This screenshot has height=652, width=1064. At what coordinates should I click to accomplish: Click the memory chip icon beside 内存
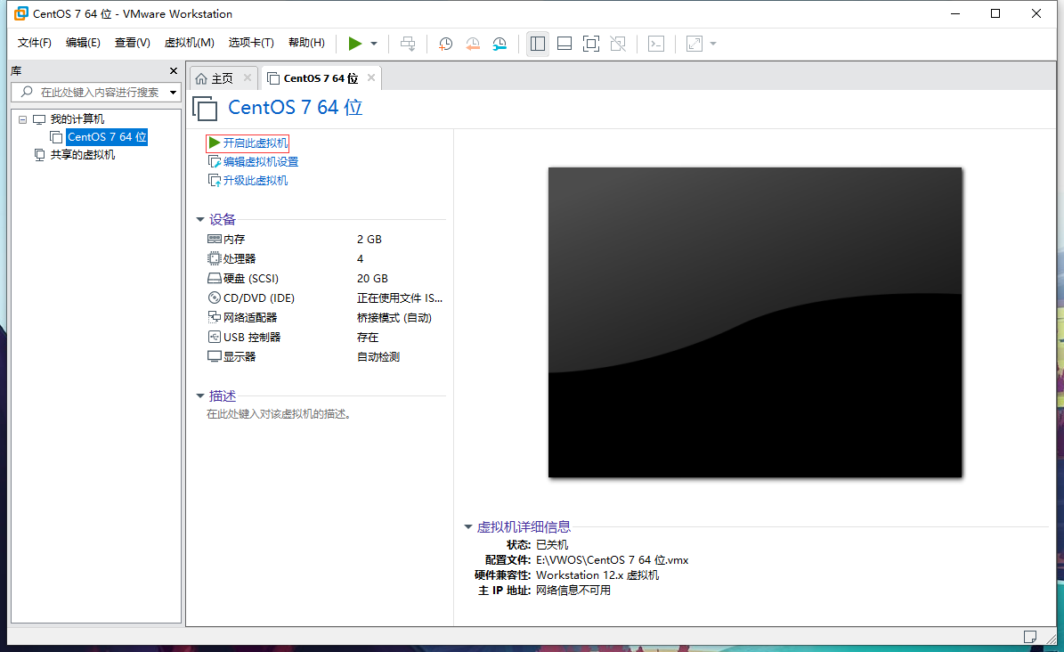coord(215,239)
